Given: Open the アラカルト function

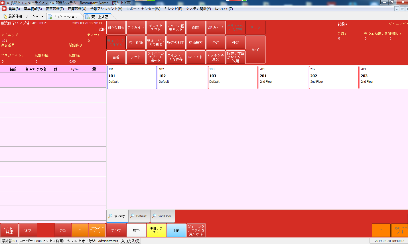Looking at the screenshot, I should 136,28.
